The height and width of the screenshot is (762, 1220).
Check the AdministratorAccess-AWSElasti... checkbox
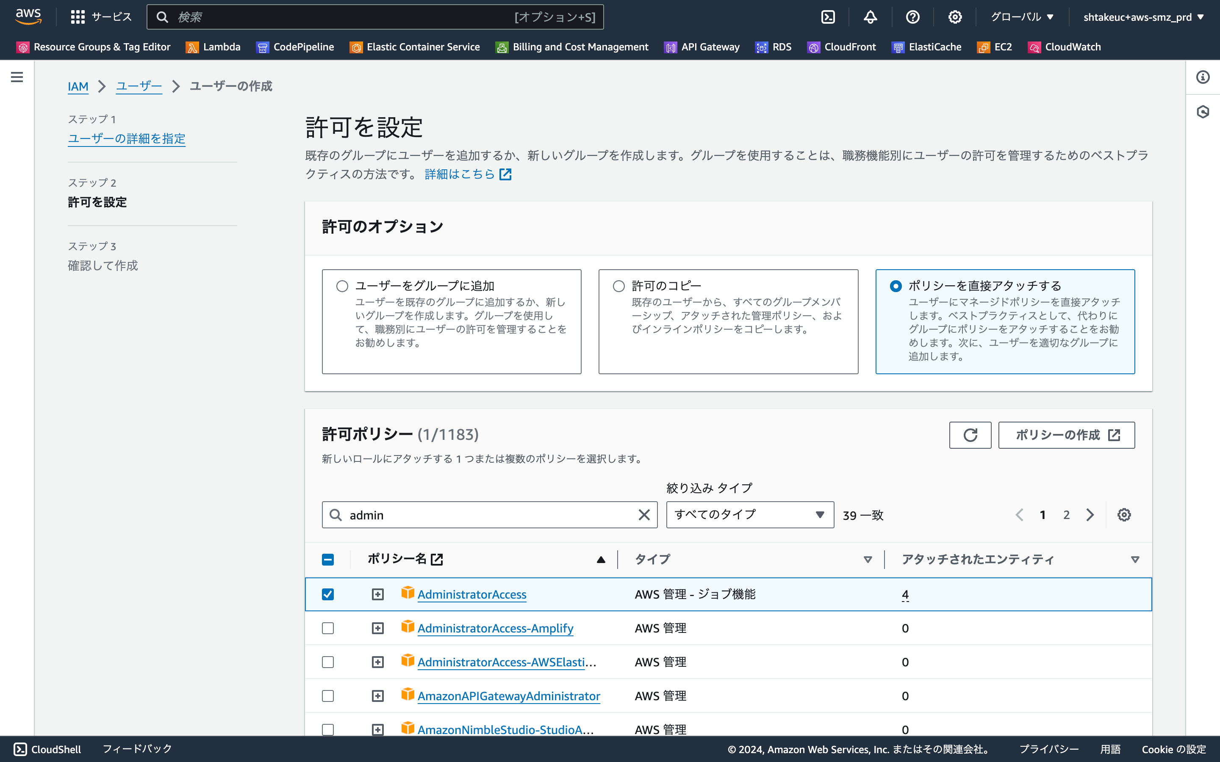click(x=328, y=662)
